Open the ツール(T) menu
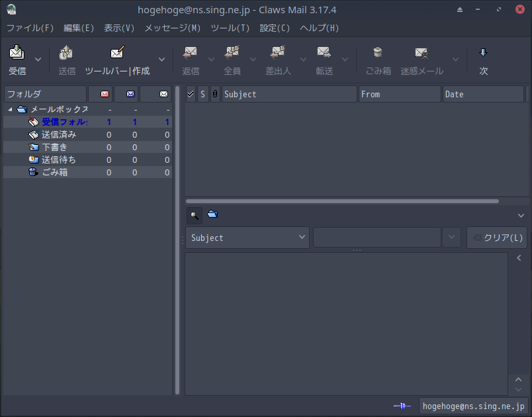 tap(230, 28)
